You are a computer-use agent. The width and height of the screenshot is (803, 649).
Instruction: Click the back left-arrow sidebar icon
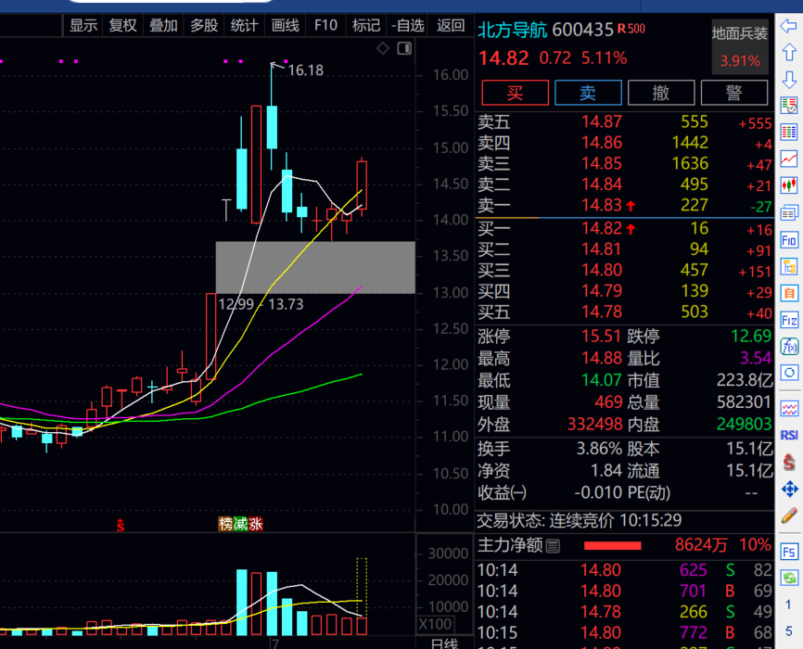pos(789,26)
